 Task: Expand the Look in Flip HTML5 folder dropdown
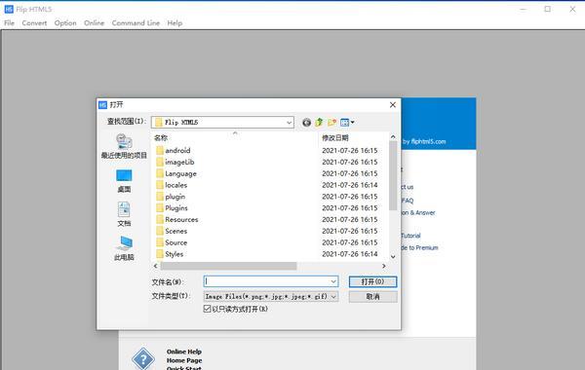289,123
